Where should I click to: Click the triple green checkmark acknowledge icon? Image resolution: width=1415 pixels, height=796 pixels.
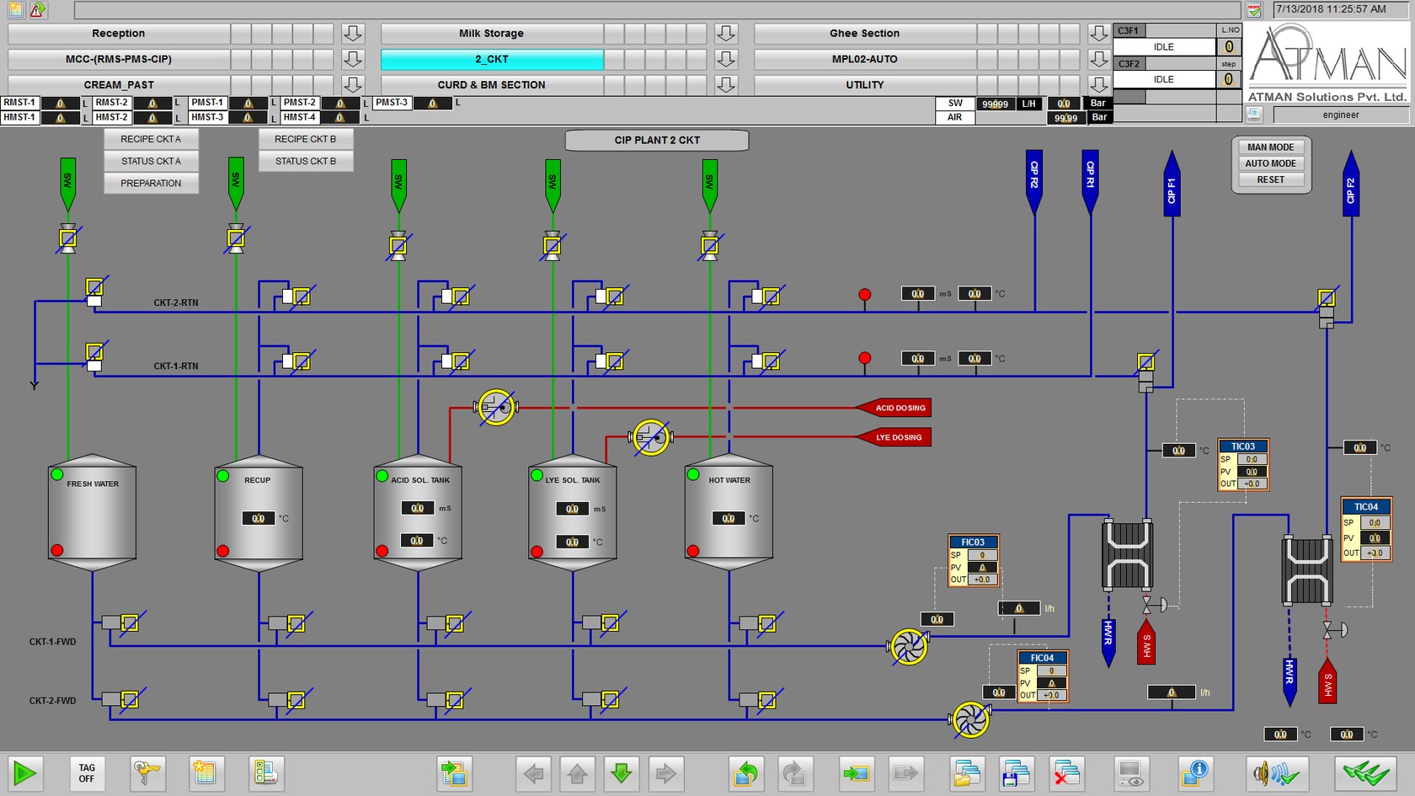pyautogui.click(x=1365, y=773)
